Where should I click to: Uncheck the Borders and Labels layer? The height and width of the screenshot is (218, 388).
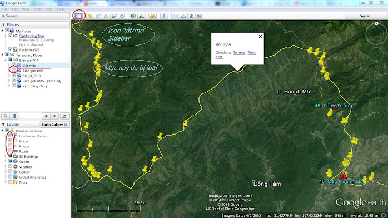11,136
